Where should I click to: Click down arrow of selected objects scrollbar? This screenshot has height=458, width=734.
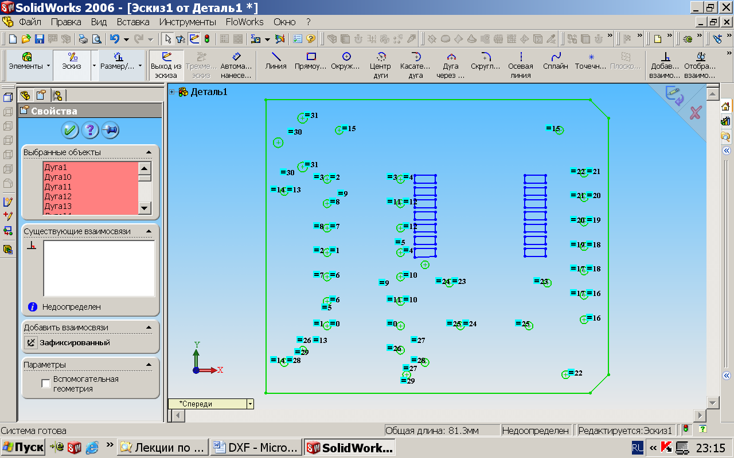145,208
